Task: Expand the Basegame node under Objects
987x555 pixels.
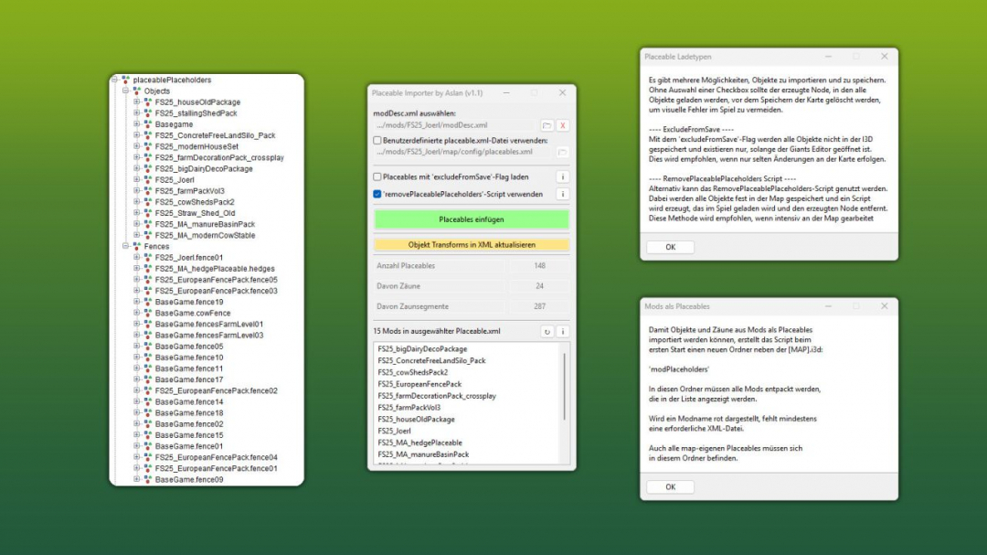Action: [x=137, y=124]
